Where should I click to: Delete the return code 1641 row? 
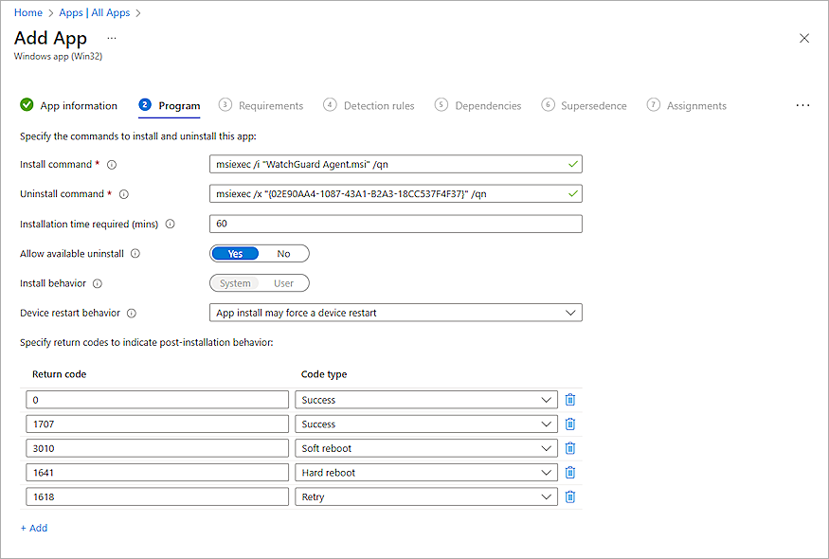click(x=570, y=473)
